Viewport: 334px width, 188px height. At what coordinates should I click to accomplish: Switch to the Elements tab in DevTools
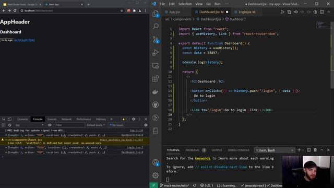(x=23, y=119)
